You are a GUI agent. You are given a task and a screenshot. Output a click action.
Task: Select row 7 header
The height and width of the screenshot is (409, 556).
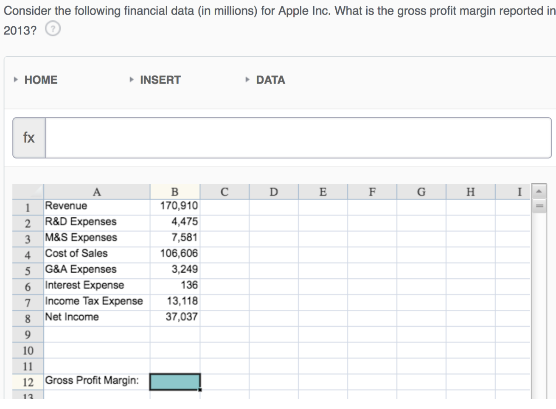point(28,303)
